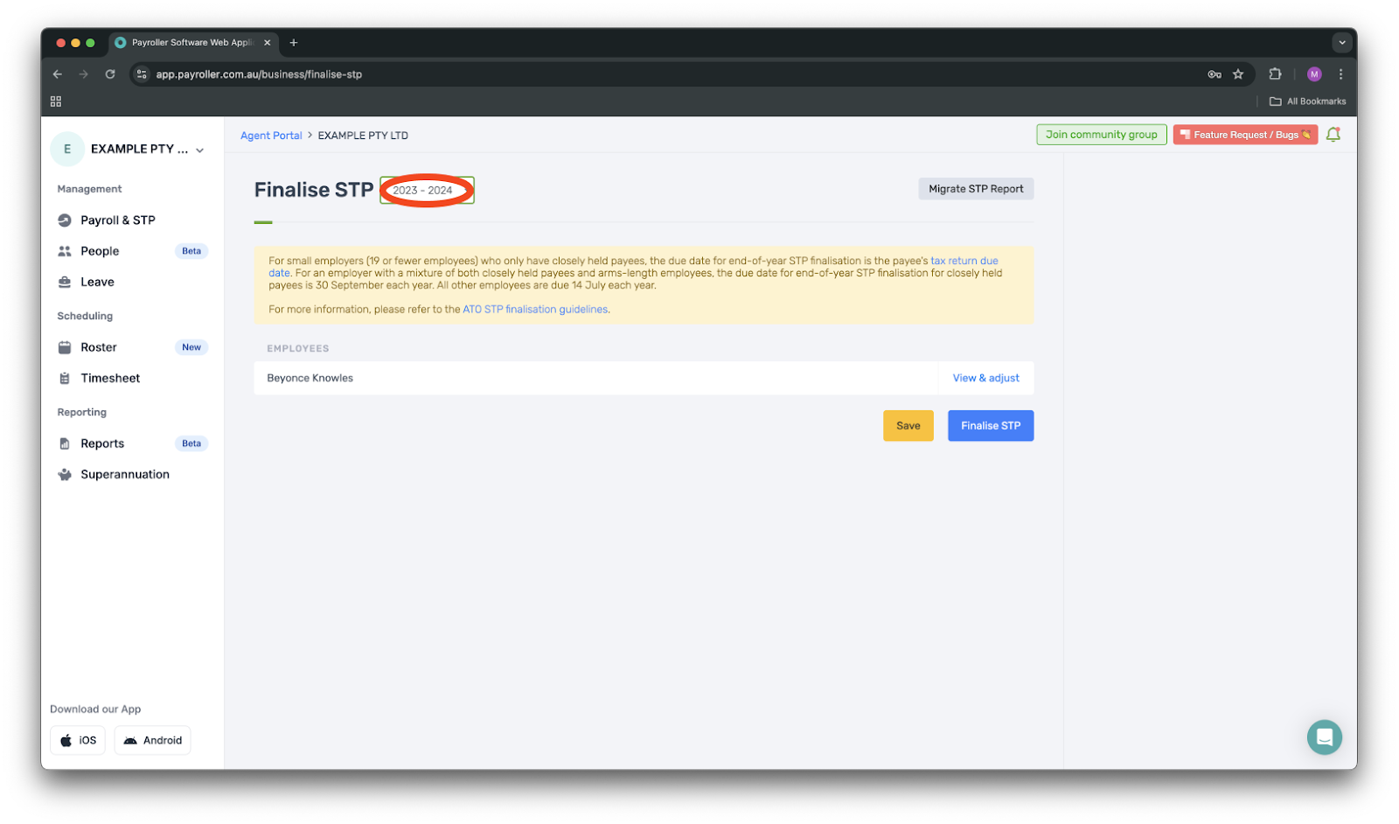Screen dimensions: 1399x824
Task: Open the tab search dropdown
Action: (1342, 42)
